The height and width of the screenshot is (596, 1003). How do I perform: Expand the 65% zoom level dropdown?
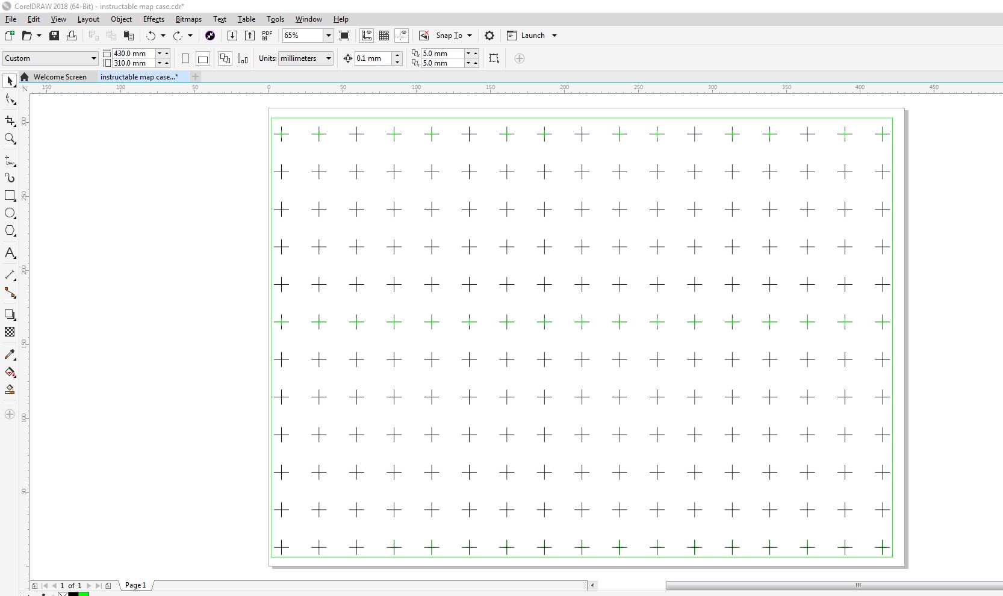coord(329,36)
